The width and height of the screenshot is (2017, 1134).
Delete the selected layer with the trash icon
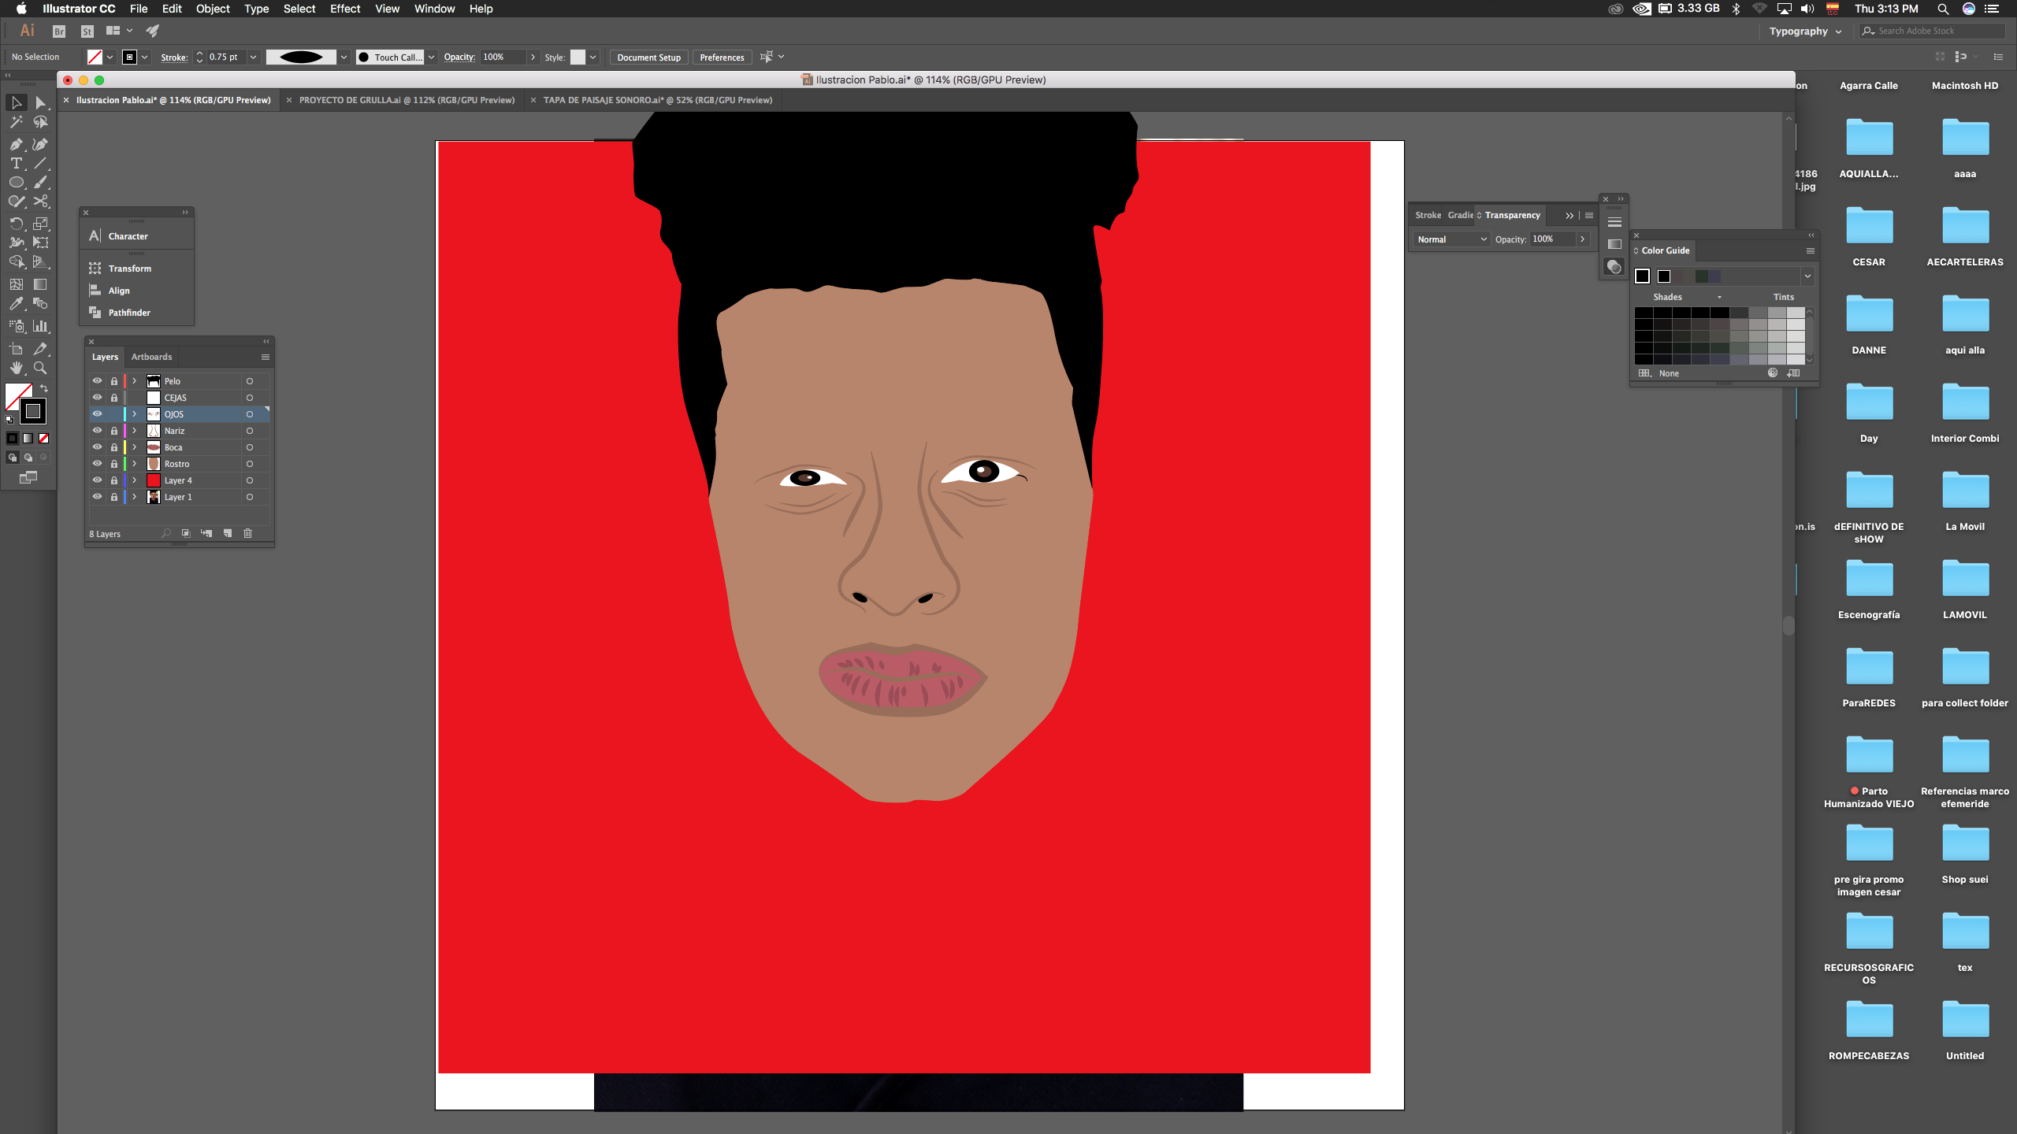tap(247, 533)
